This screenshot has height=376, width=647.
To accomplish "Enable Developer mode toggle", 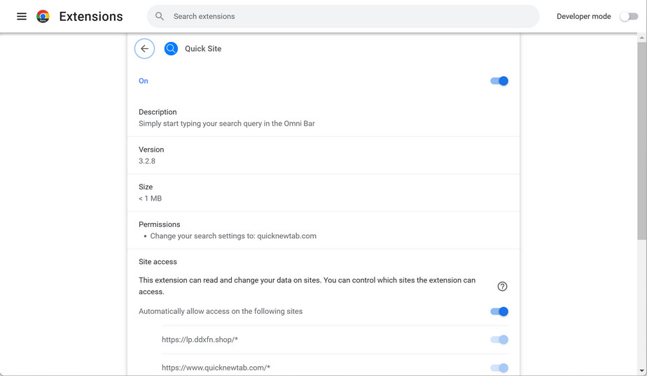I will coord(629,17).
